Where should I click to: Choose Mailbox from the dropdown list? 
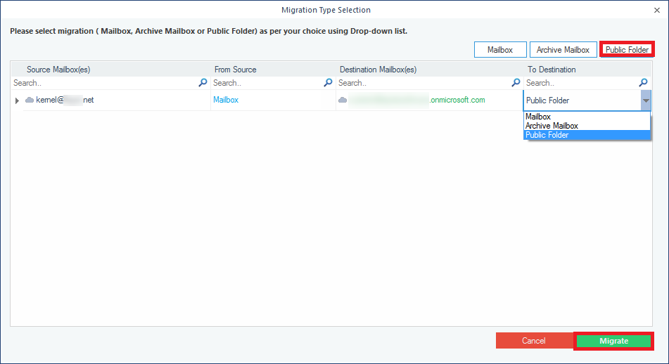pyautogui.click(x=587, y=117)
